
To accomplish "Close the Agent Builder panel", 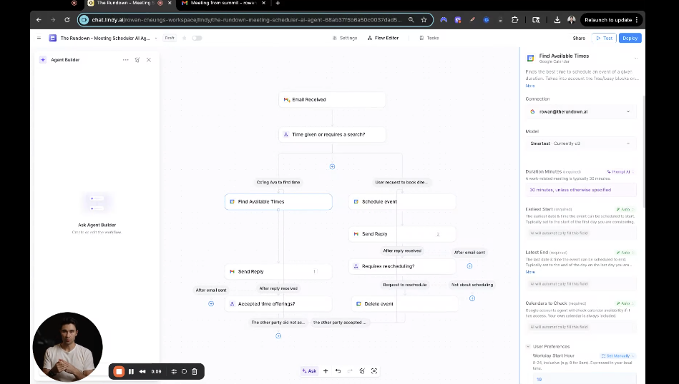I will point(149,60).
